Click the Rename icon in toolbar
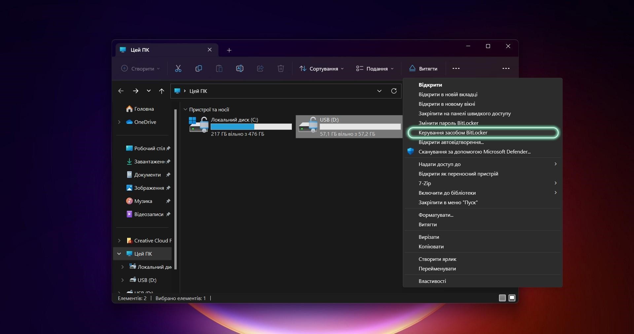Image resolution: width=634 pixels, height=334 pixels. [x=240, y=69]
